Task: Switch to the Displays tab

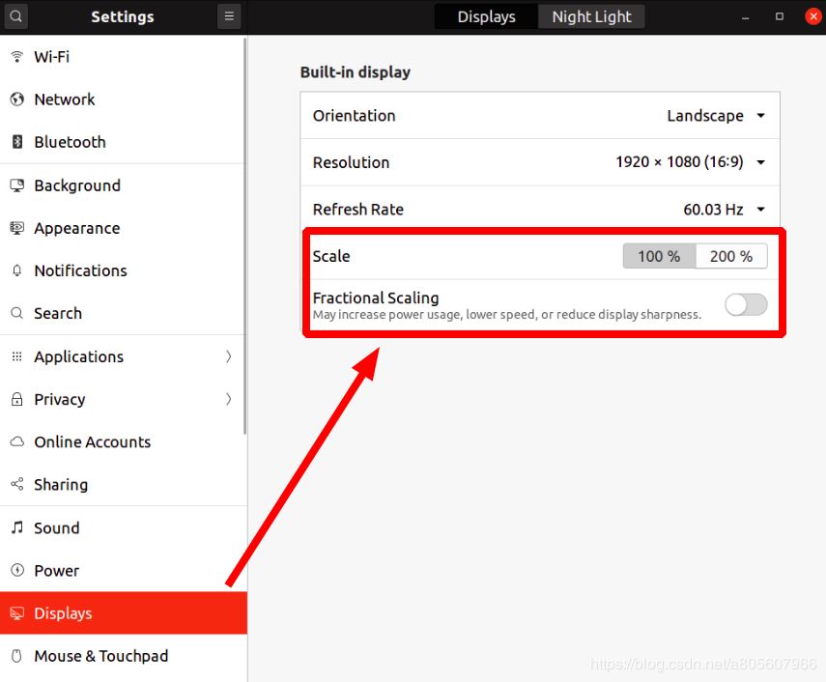Action: click(486, 16)
